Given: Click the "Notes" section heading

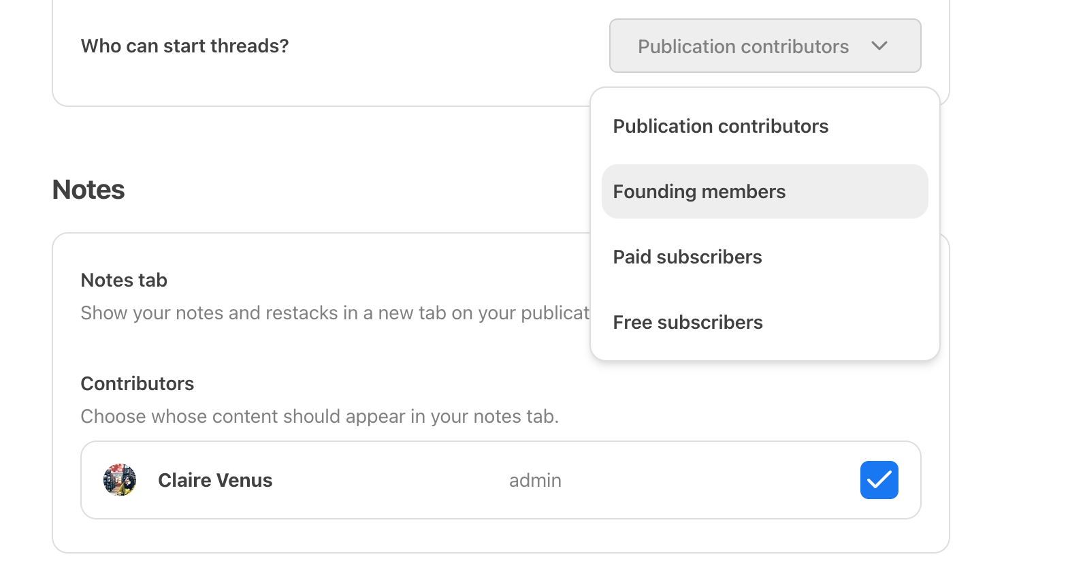Looking at the screenshot, I should (x=88, y=190).
